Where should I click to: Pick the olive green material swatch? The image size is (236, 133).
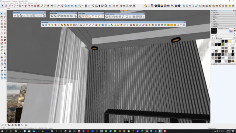[x=223, y=45]
